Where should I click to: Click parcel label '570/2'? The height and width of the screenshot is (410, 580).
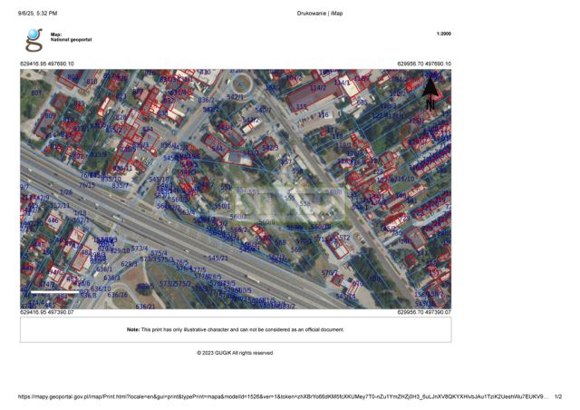pyautogui.click(x=329, y=273)
